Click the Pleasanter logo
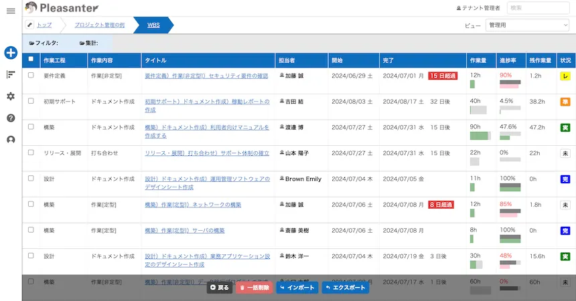Screen dimensions: 576x301 (62, 8)
